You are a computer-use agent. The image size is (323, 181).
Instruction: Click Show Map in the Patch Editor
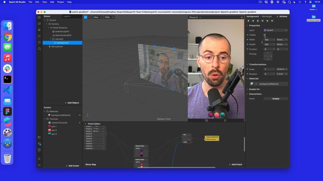tap(91, 165)
